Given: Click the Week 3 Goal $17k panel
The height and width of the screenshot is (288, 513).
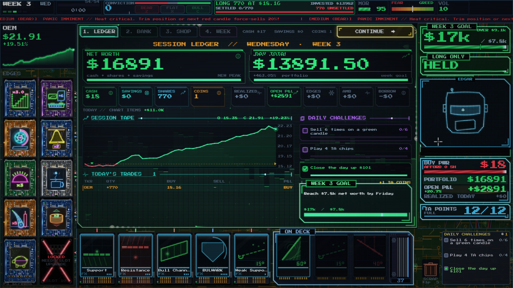Looking at the screenshot, I should [x=465, y=38].
